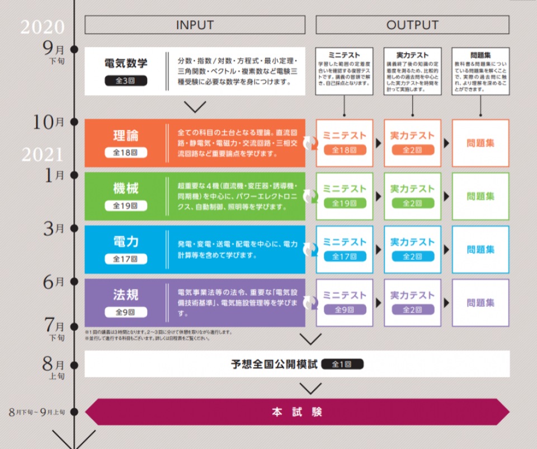Click the 予想全国公開模試 bar
This screenshot has width=537, height=449.
(x=297, y=364)
